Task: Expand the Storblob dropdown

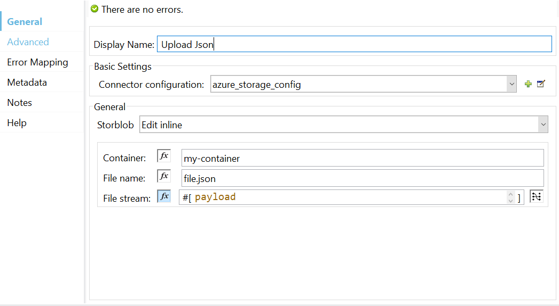Action: pos(543,125)
